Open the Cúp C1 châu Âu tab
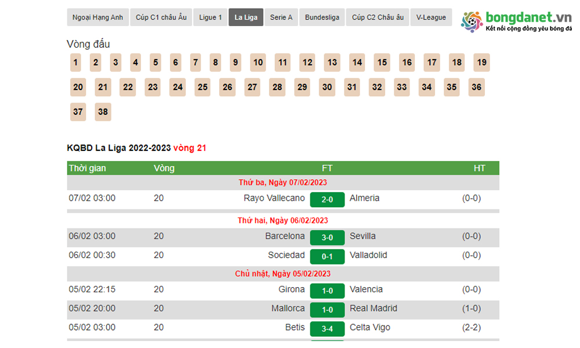Image resolution: width=580 pixels, height=348 pixels. [x=161, y=17]
